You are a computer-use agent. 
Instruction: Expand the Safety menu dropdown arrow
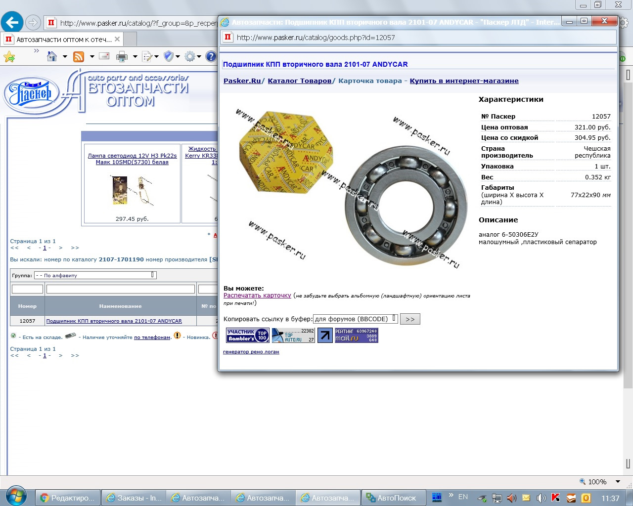[x=178, y=57]
